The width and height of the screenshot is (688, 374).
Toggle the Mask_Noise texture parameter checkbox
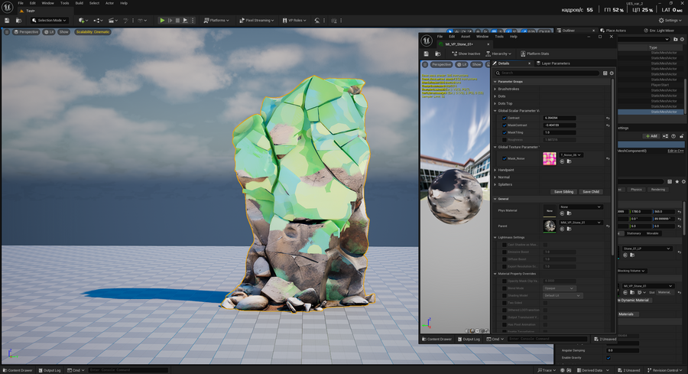pyautogui.click(x=504, y=157)
